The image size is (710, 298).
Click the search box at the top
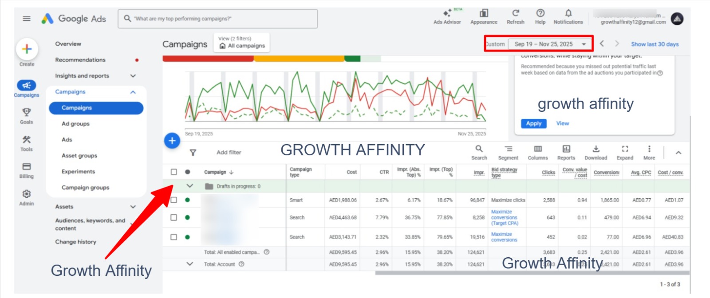(x=217, y=19)
